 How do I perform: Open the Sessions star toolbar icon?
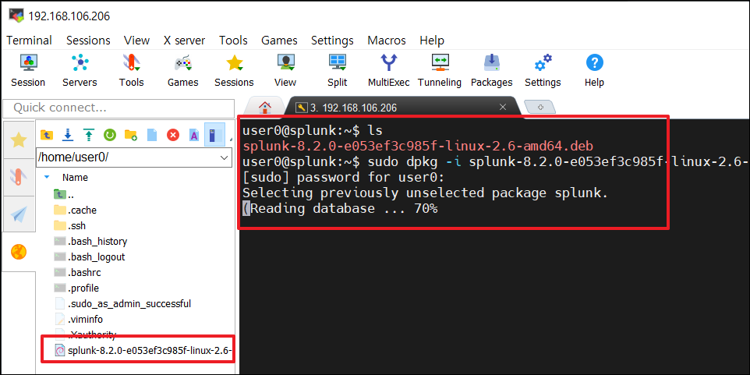(234, 70)
